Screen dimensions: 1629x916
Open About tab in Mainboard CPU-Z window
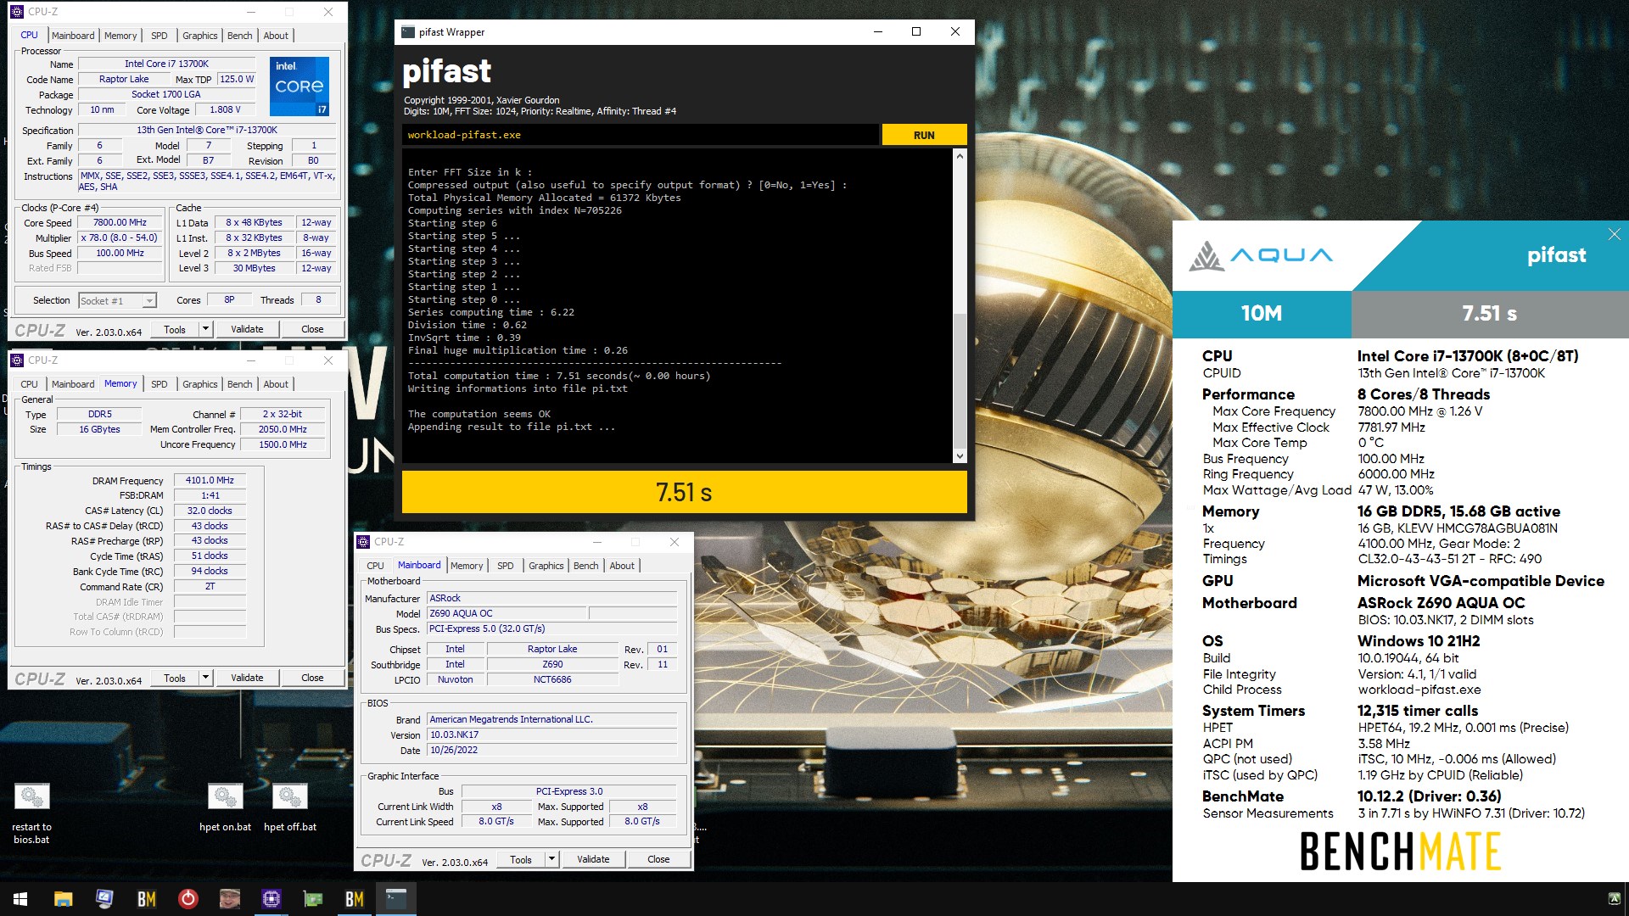pyautogui.click(x=621, y=566)
